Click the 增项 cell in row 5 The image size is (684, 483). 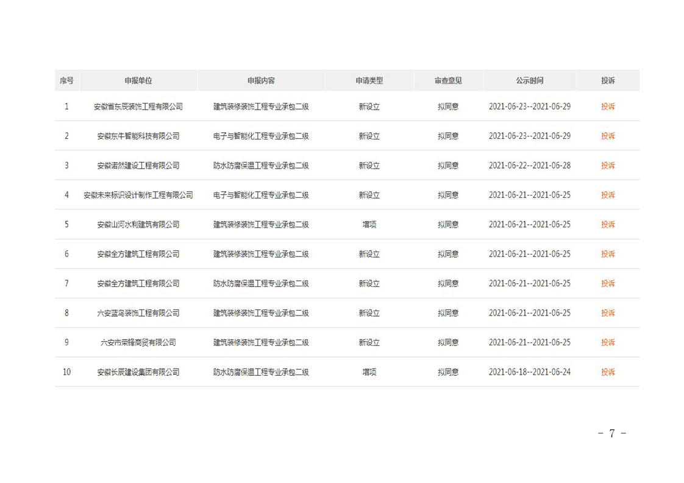(369, 225)
